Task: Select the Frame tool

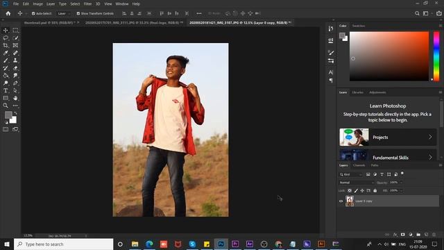Action: (x=15, y=45)
